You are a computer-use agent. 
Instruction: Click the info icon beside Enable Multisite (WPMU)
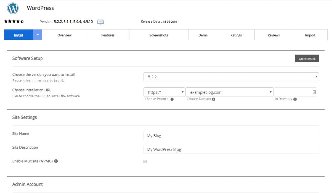tap(56, 161)
